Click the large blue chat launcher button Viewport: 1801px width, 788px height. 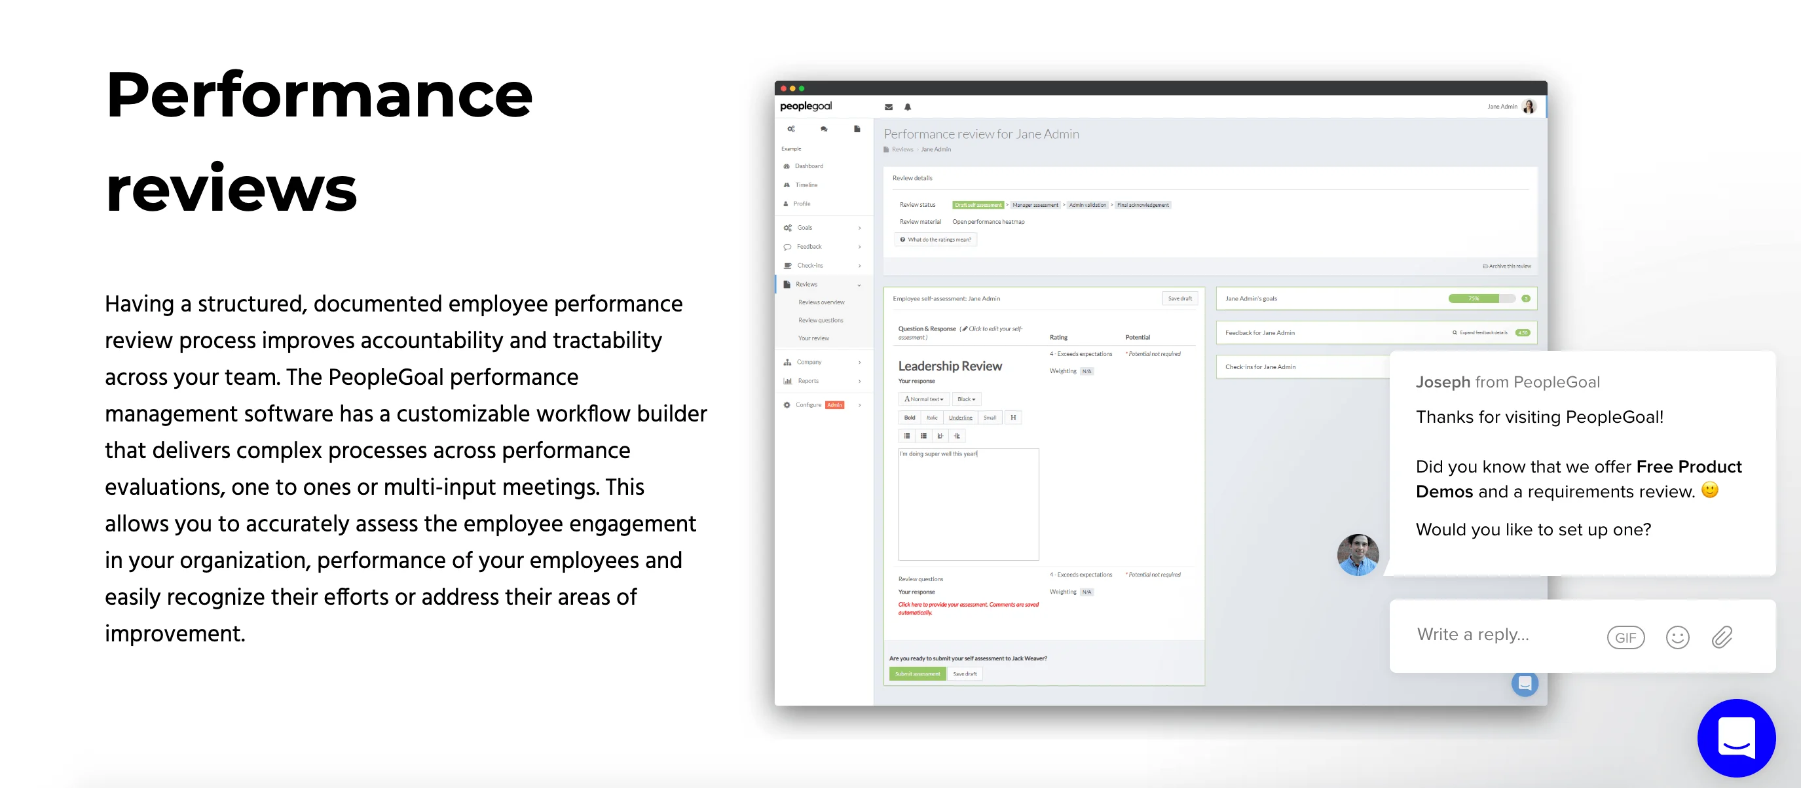(x=1737, y=738)
